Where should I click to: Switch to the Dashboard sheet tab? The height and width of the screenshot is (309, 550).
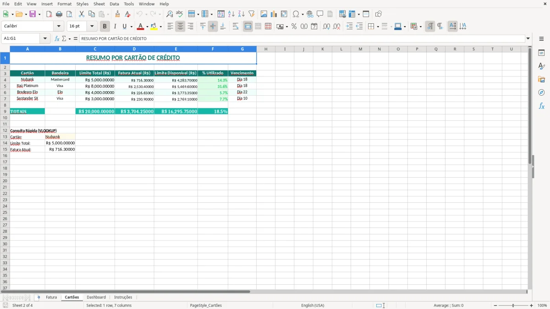96,297
